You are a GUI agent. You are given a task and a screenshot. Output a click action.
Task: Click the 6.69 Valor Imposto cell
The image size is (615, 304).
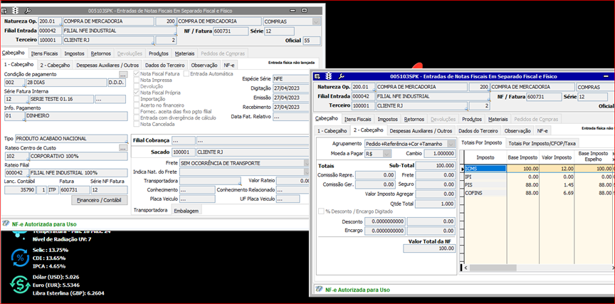pyautogui.click(x=557, y=193)
